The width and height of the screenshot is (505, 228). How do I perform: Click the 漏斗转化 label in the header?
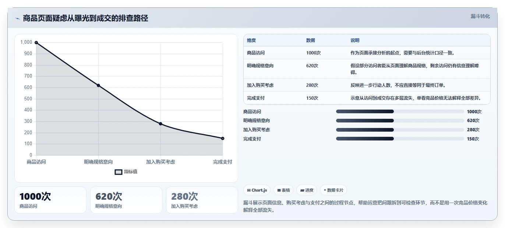click(480, 16)
